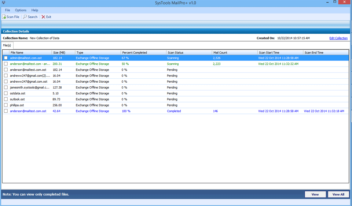Tick checkbox for the 200.31 MB anderson file

pos(6,64)
